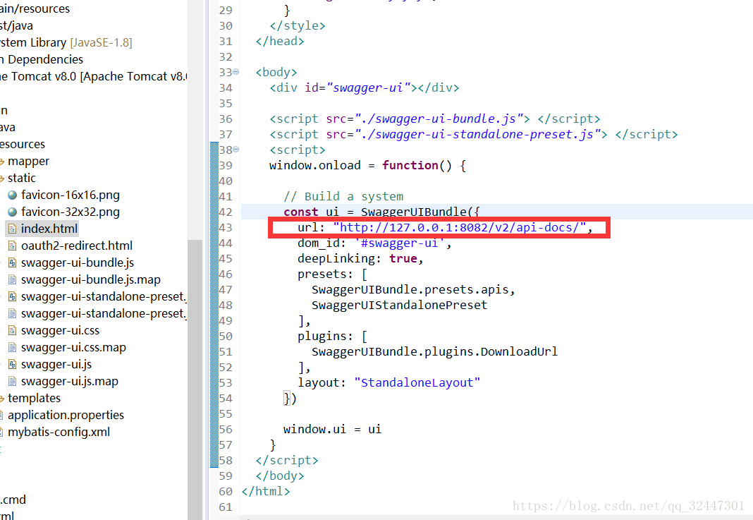The width and height of the screenshot is (753, 520).
Task: Click the div id="swagger-ui" line
Action: pos(365,87)
